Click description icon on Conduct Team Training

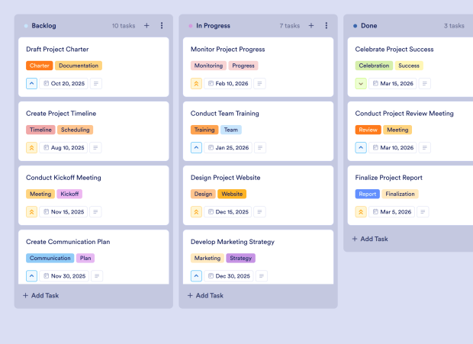coord(260,148)
